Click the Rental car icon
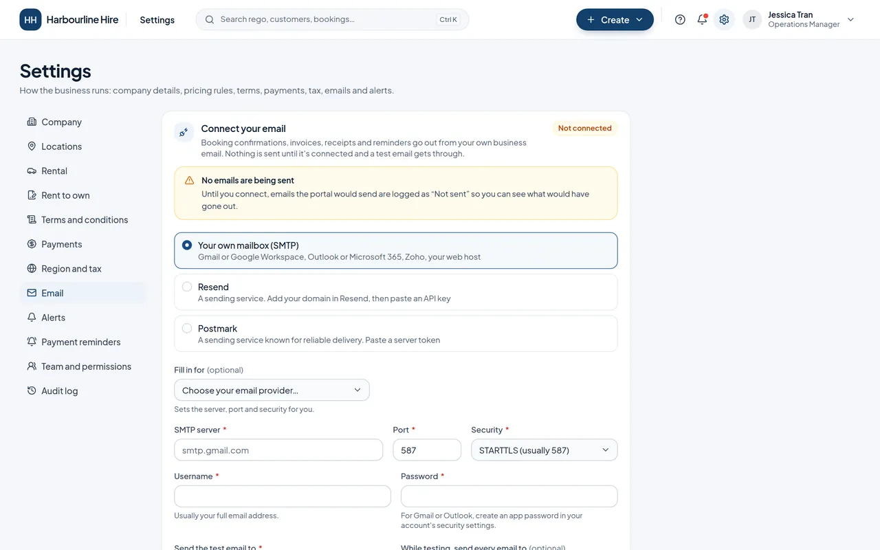880x550 pixels. tap(32, 170)
